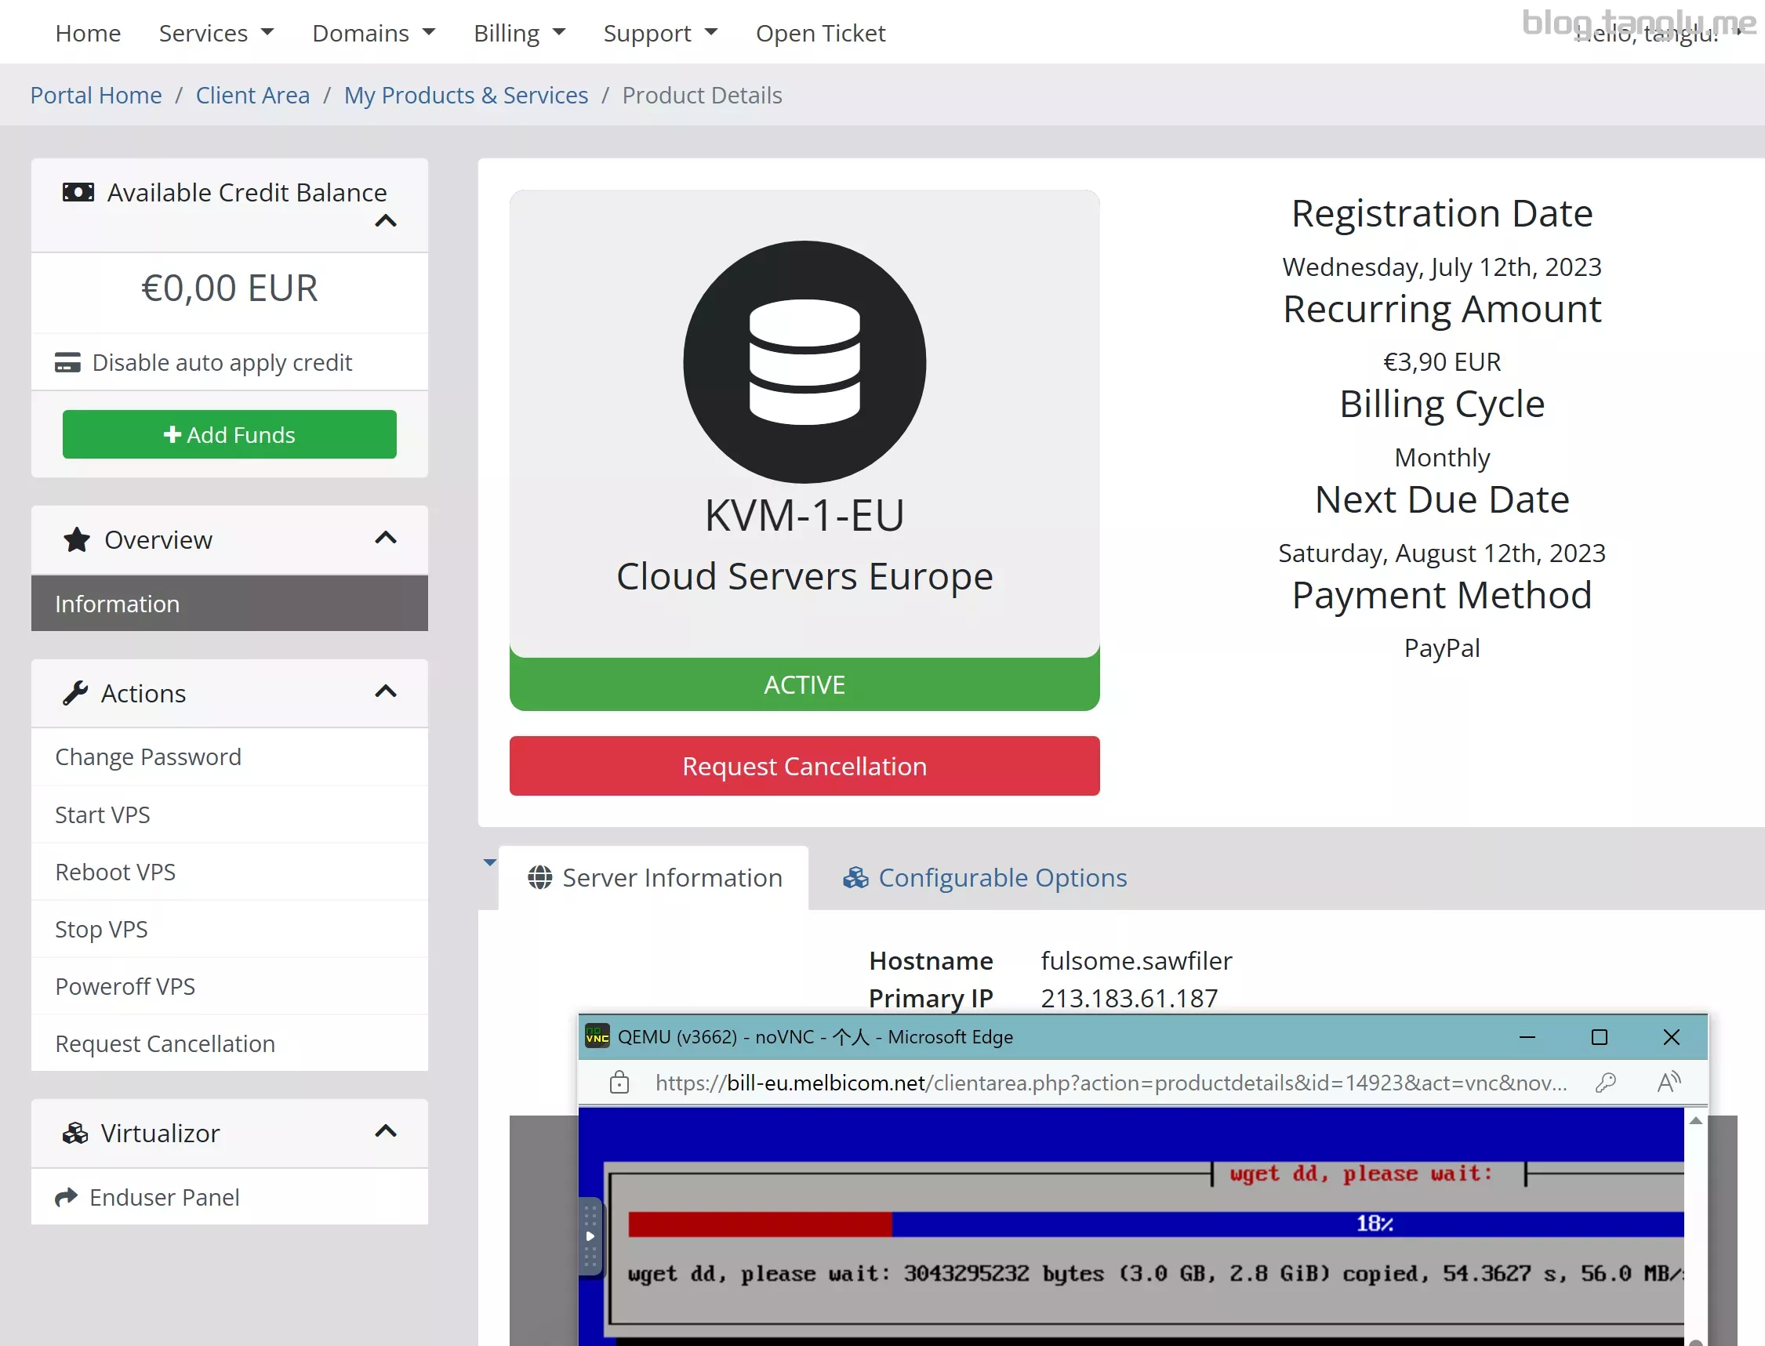
Task: Click Disable auto apply credit
Action: (229, 362)
